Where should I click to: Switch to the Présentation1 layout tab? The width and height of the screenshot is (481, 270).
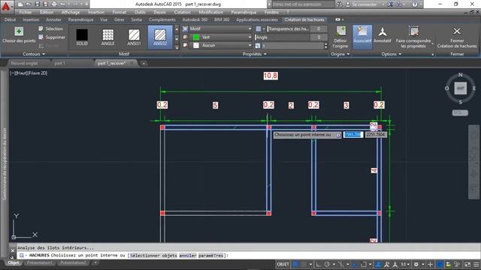point(39,262)
